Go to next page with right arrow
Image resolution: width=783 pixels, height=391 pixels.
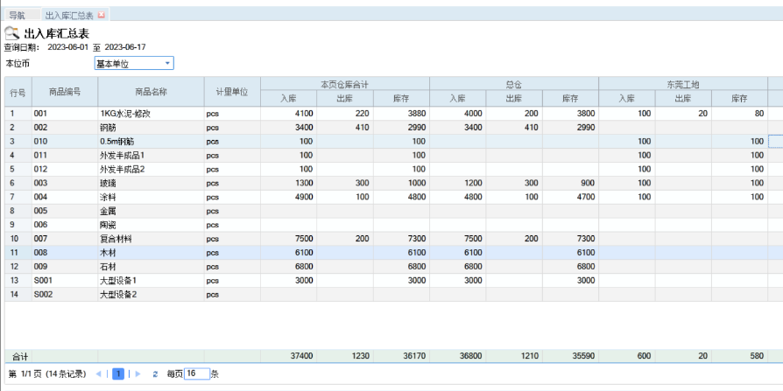pos(136,374)
